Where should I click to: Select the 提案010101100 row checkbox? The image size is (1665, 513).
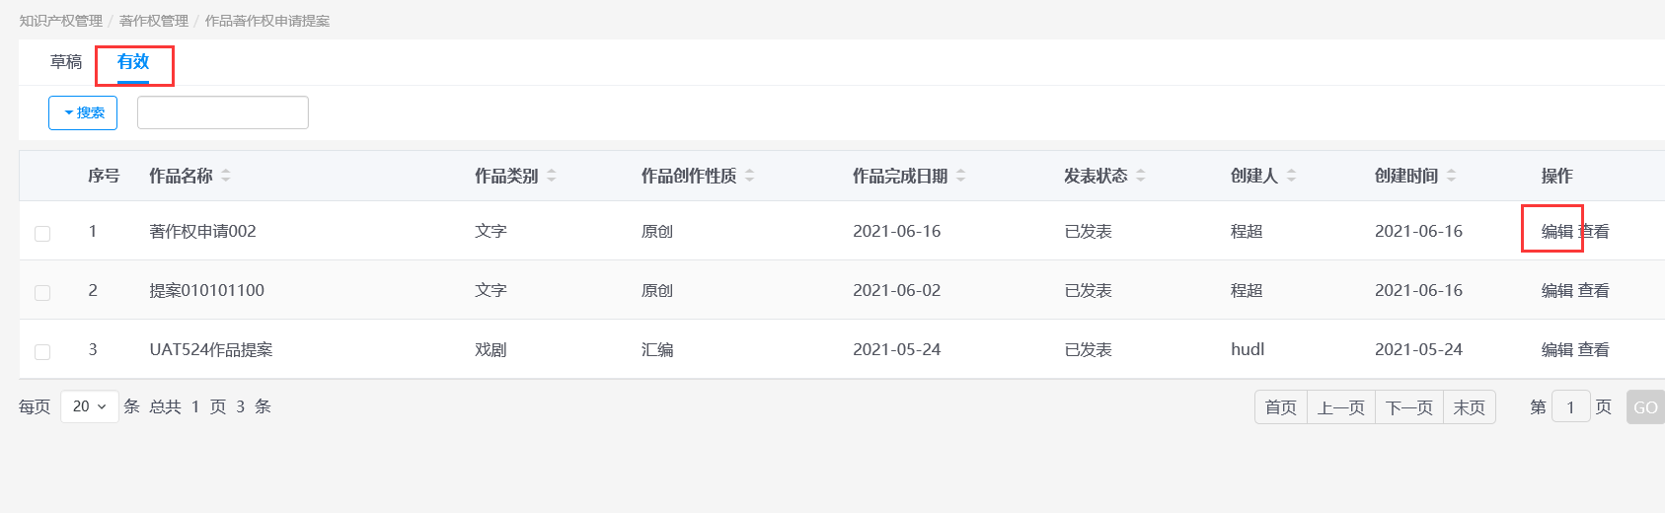(42, 293)
